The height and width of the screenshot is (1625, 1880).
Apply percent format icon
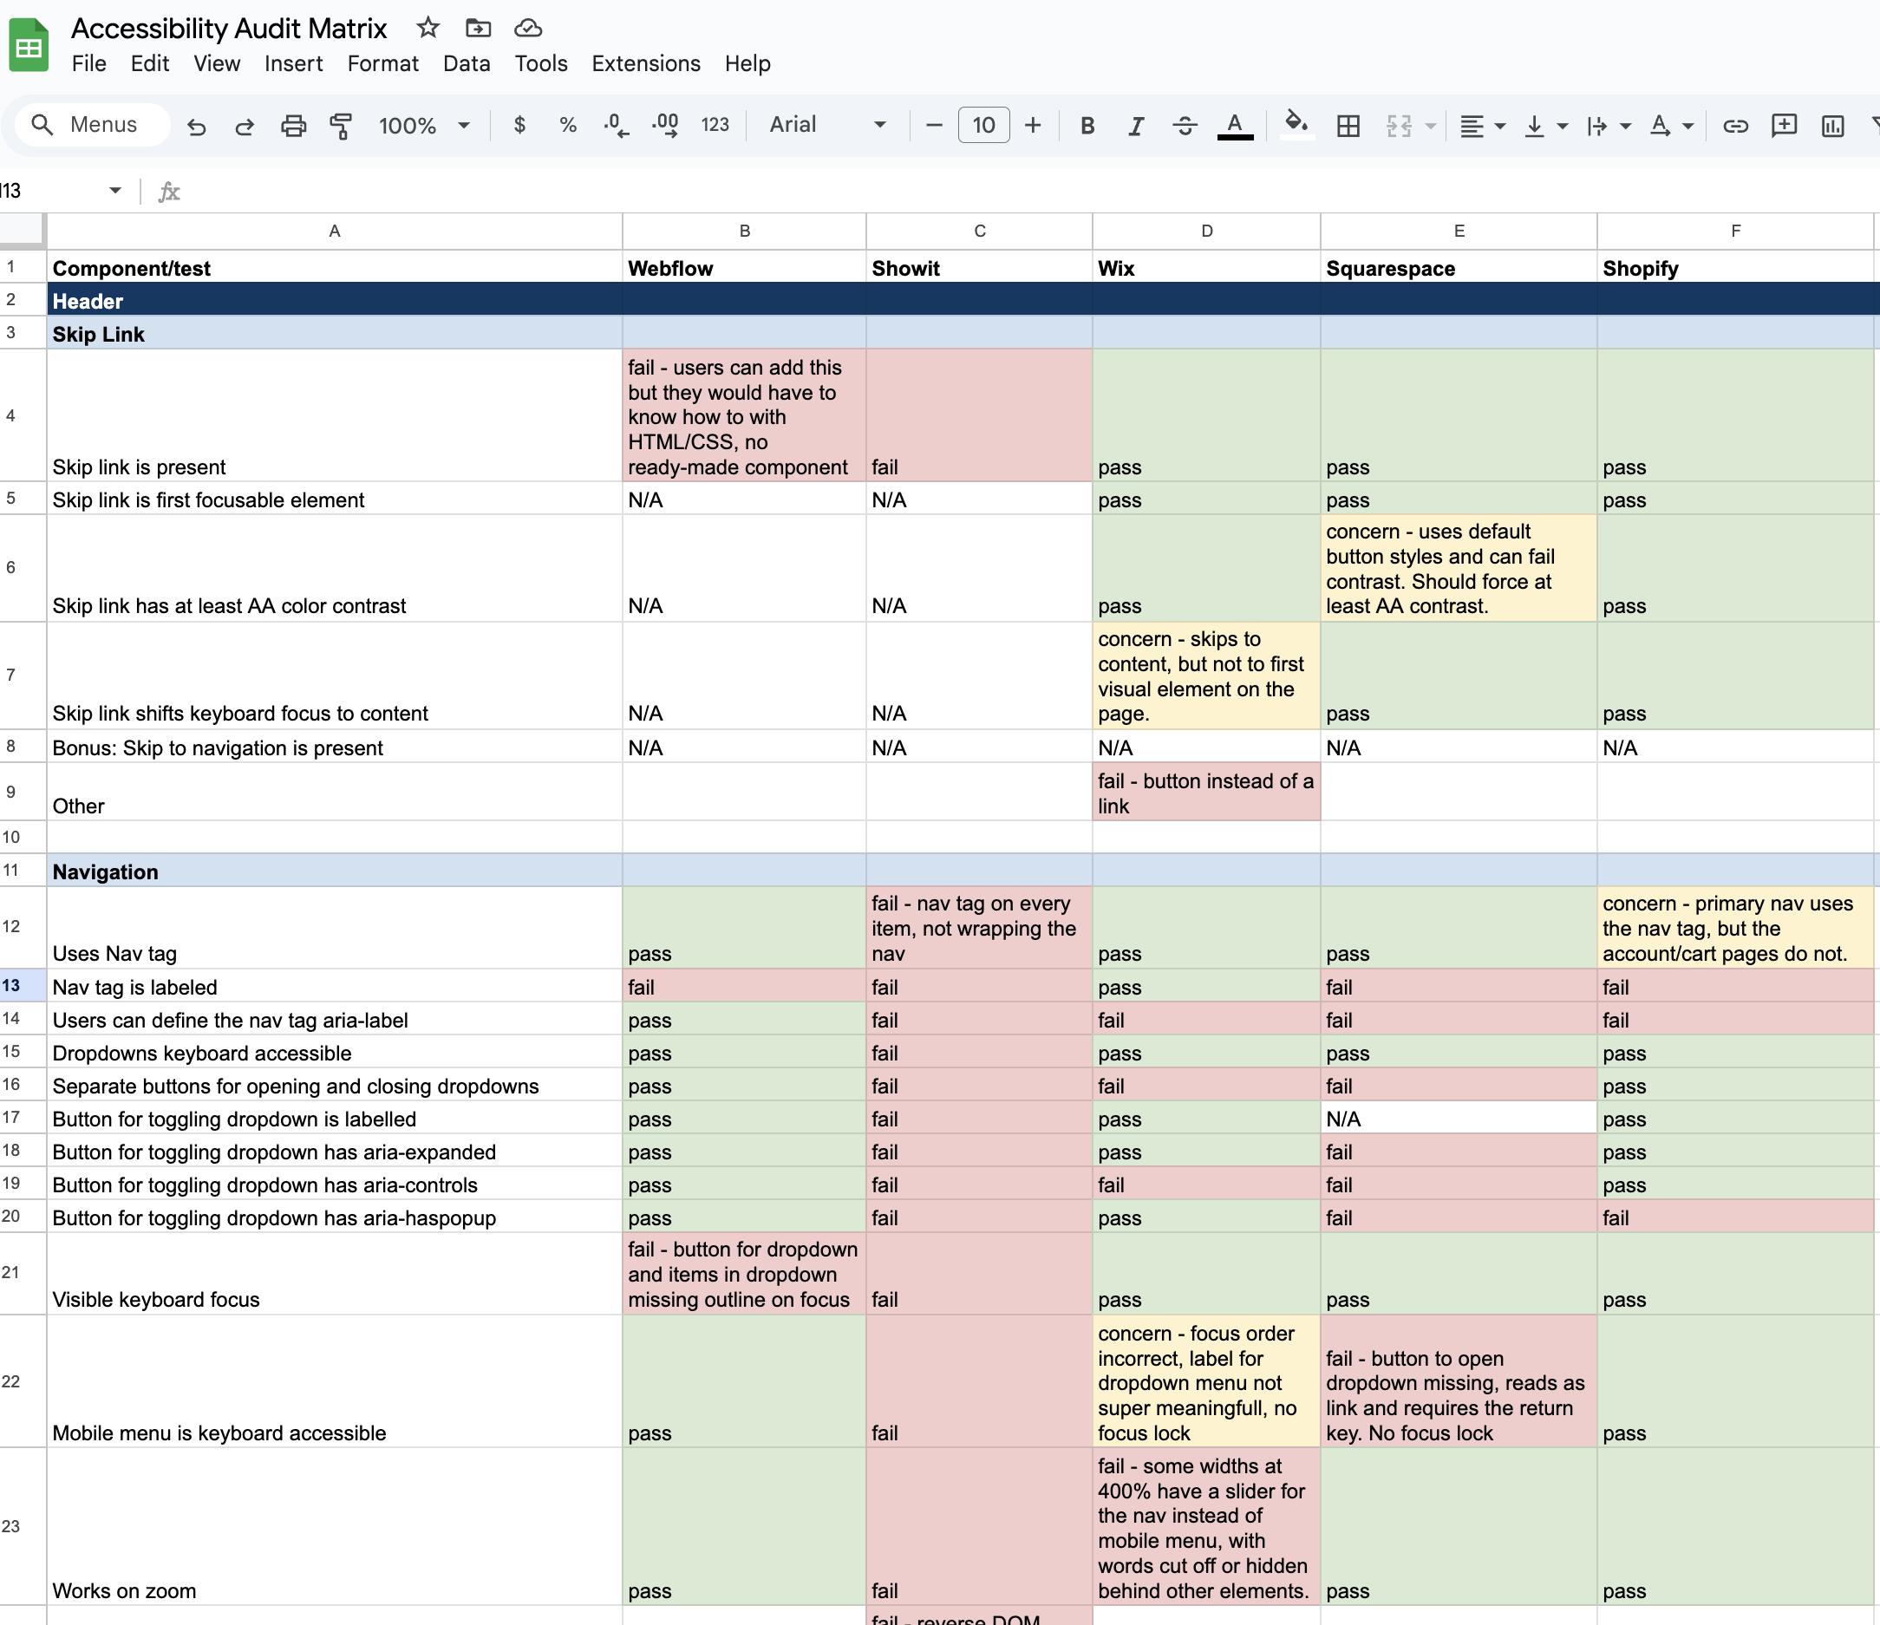[568, 125]
